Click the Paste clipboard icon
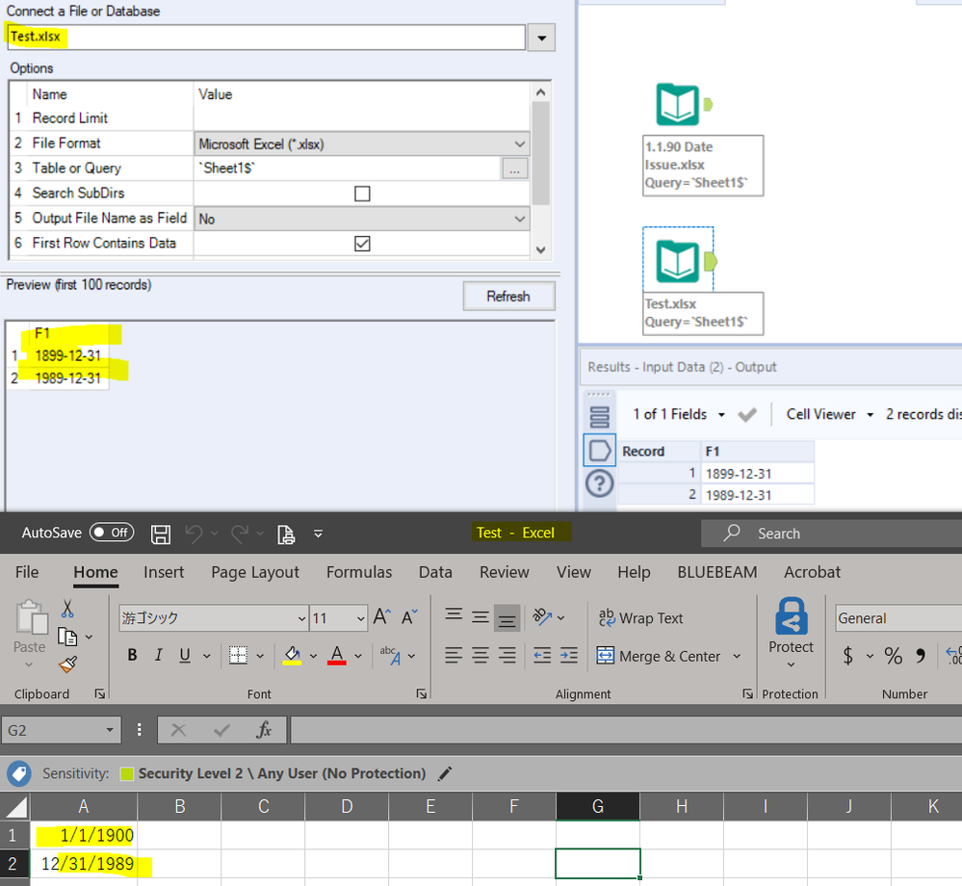 tap(31, 617)
